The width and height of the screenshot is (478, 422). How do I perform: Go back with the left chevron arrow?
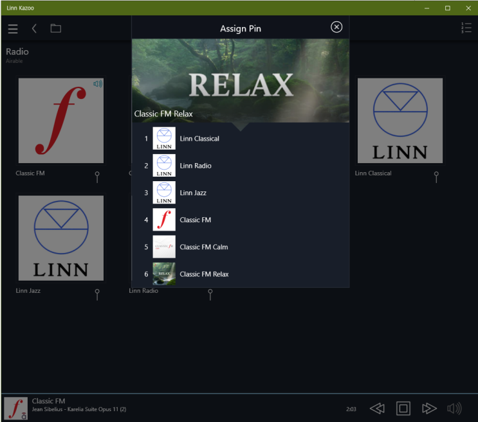pyautogui.click(x=34, y=29)
